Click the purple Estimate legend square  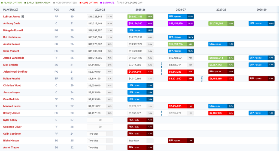coord(101,3)
